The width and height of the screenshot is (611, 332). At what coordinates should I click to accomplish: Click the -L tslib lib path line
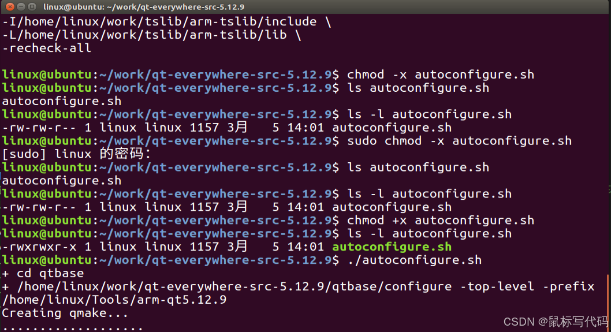(151, 35)
